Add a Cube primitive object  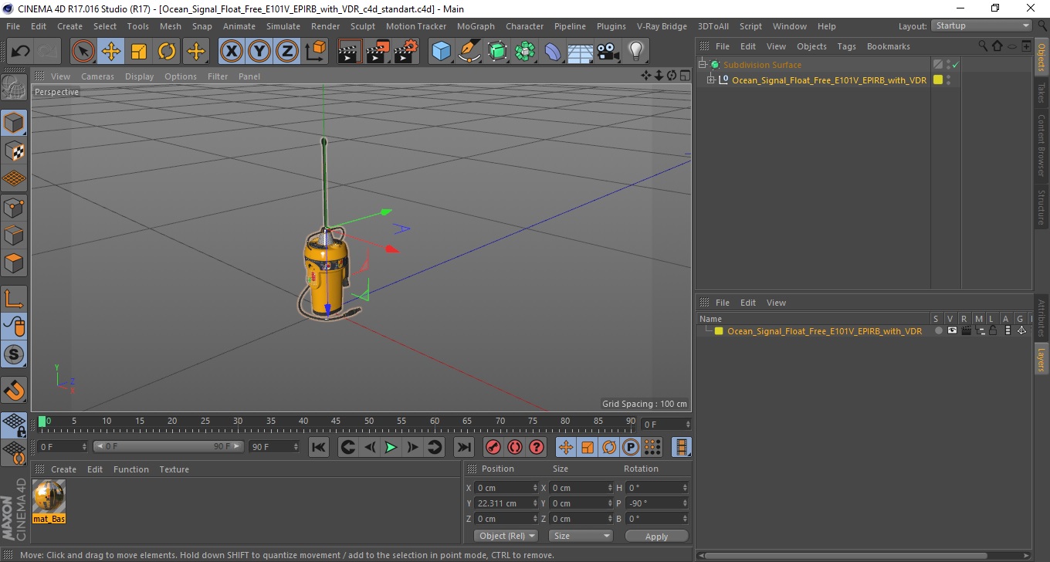pos(441,52)
